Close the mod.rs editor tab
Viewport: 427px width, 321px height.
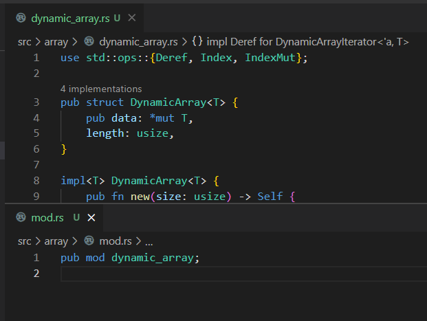(91, 217)
